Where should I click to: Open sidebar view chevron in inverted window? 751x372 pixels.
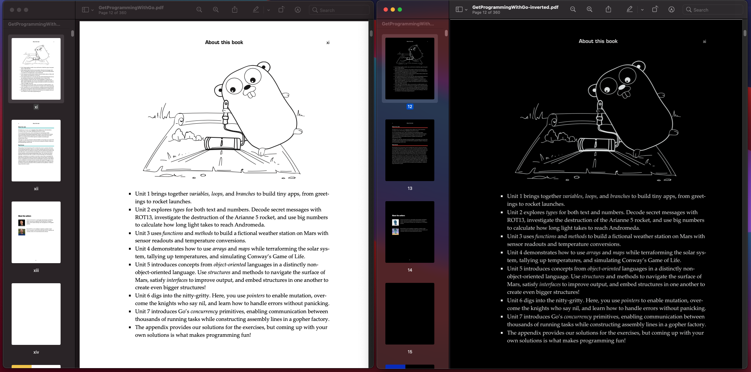coord(466,10)
